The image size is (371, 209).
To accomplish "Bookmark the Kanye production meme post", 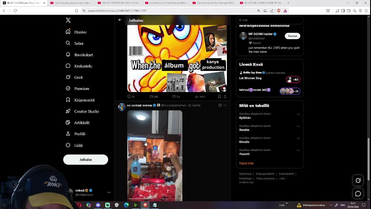I will point(219,96).
